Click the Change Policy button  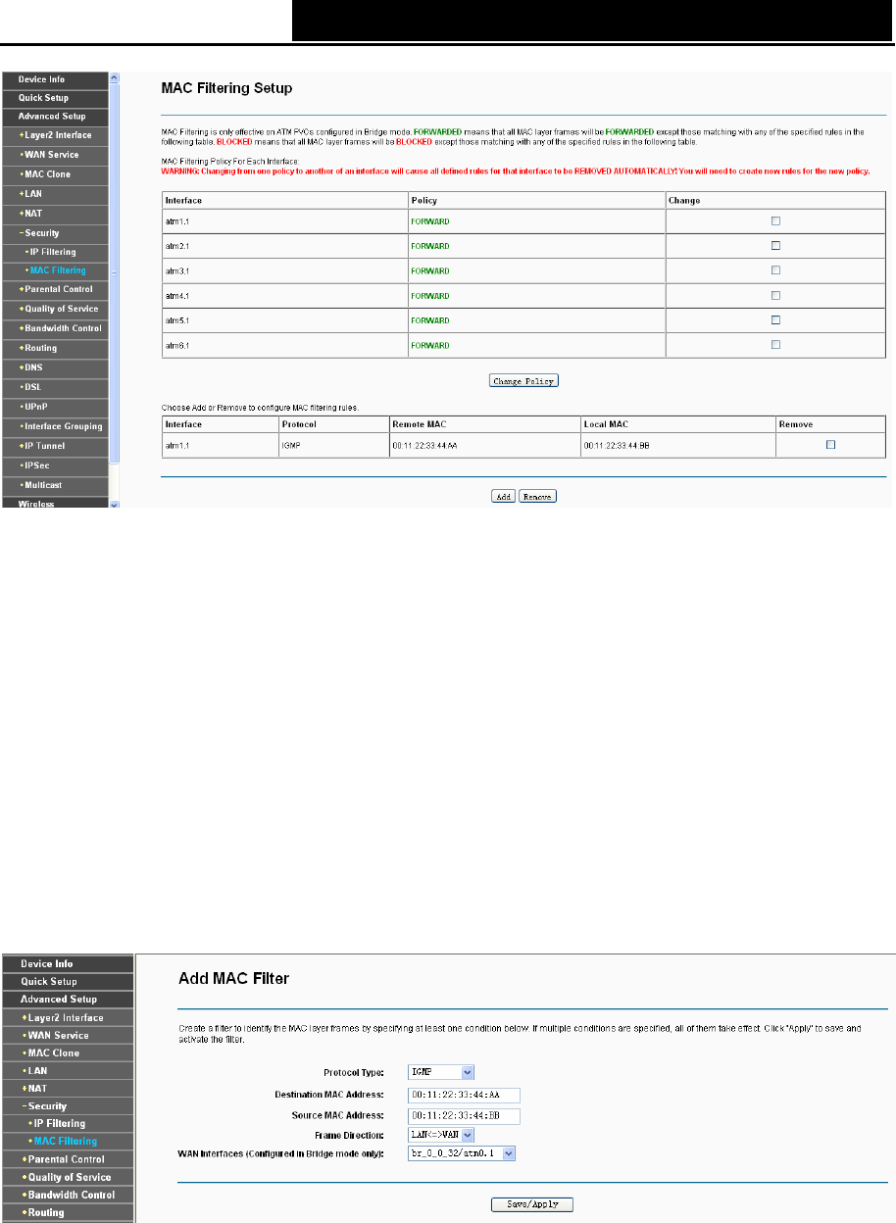click(524, 380)
